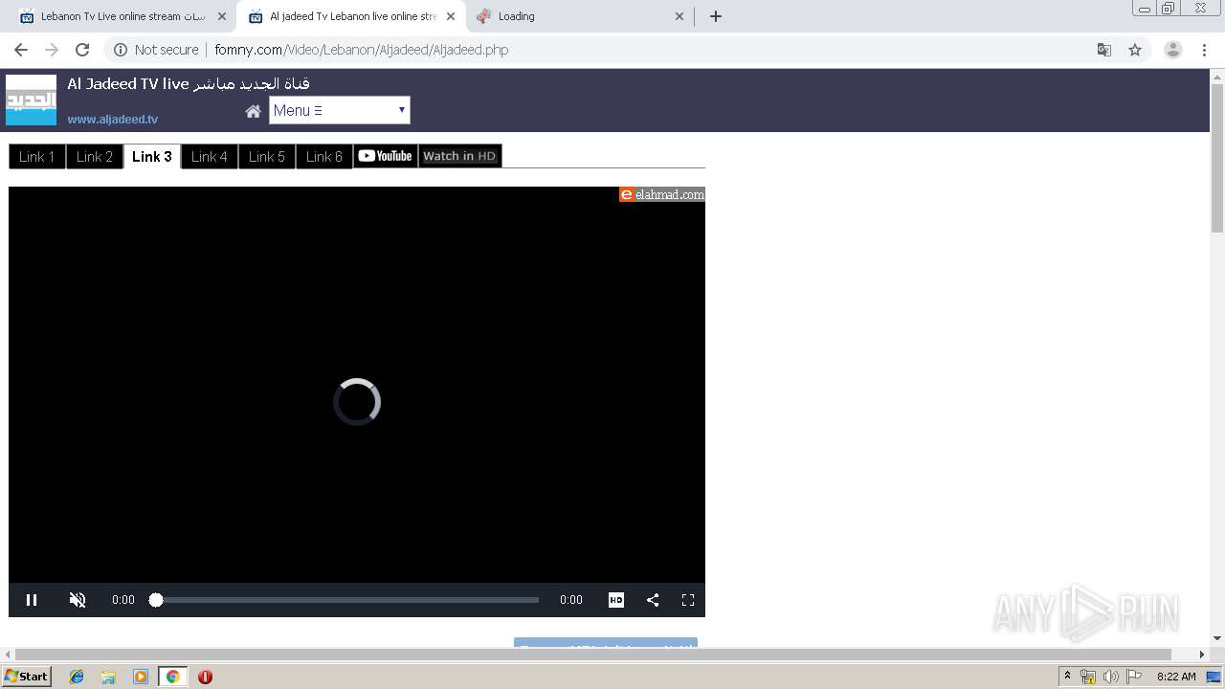Switch to Link 2 stream
This screenshot has height=689, width=1225.
point(95,156)
